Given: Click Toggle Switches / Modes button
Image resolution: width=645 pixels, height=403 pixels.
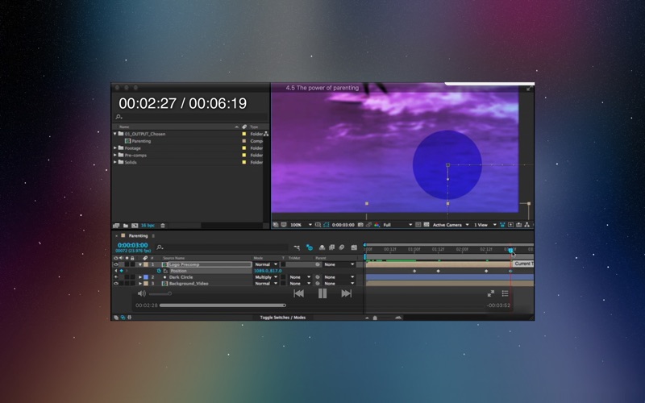Looking at the screenshot, I should tap(283, 318).
